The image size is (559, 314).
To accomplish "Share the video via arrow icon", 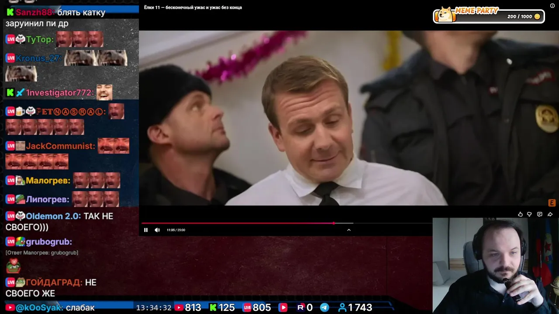I will click(x=550, y=214).
